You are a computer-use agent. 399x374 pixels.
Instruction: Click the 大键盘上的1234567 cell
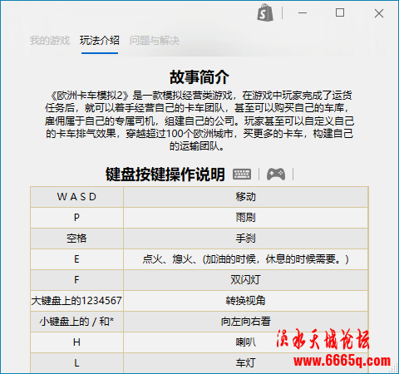(x=76, y=301)
